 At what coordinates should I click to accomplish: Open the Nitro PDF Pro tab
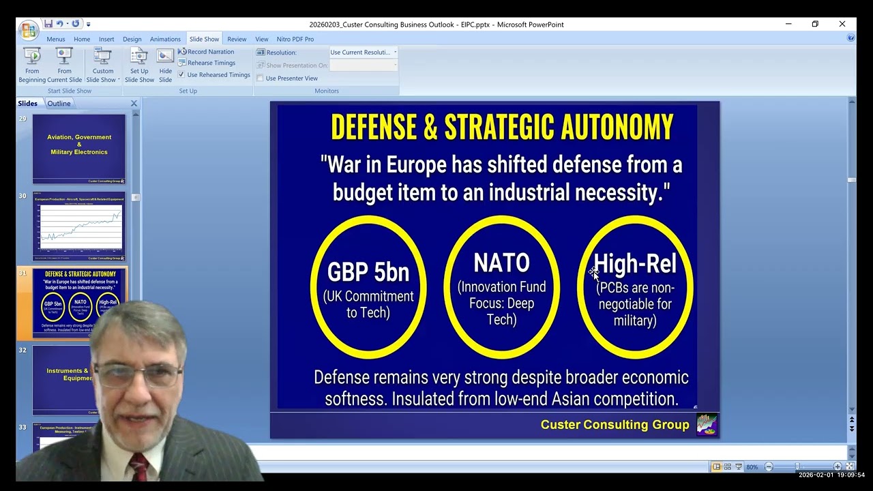[295, 39]
